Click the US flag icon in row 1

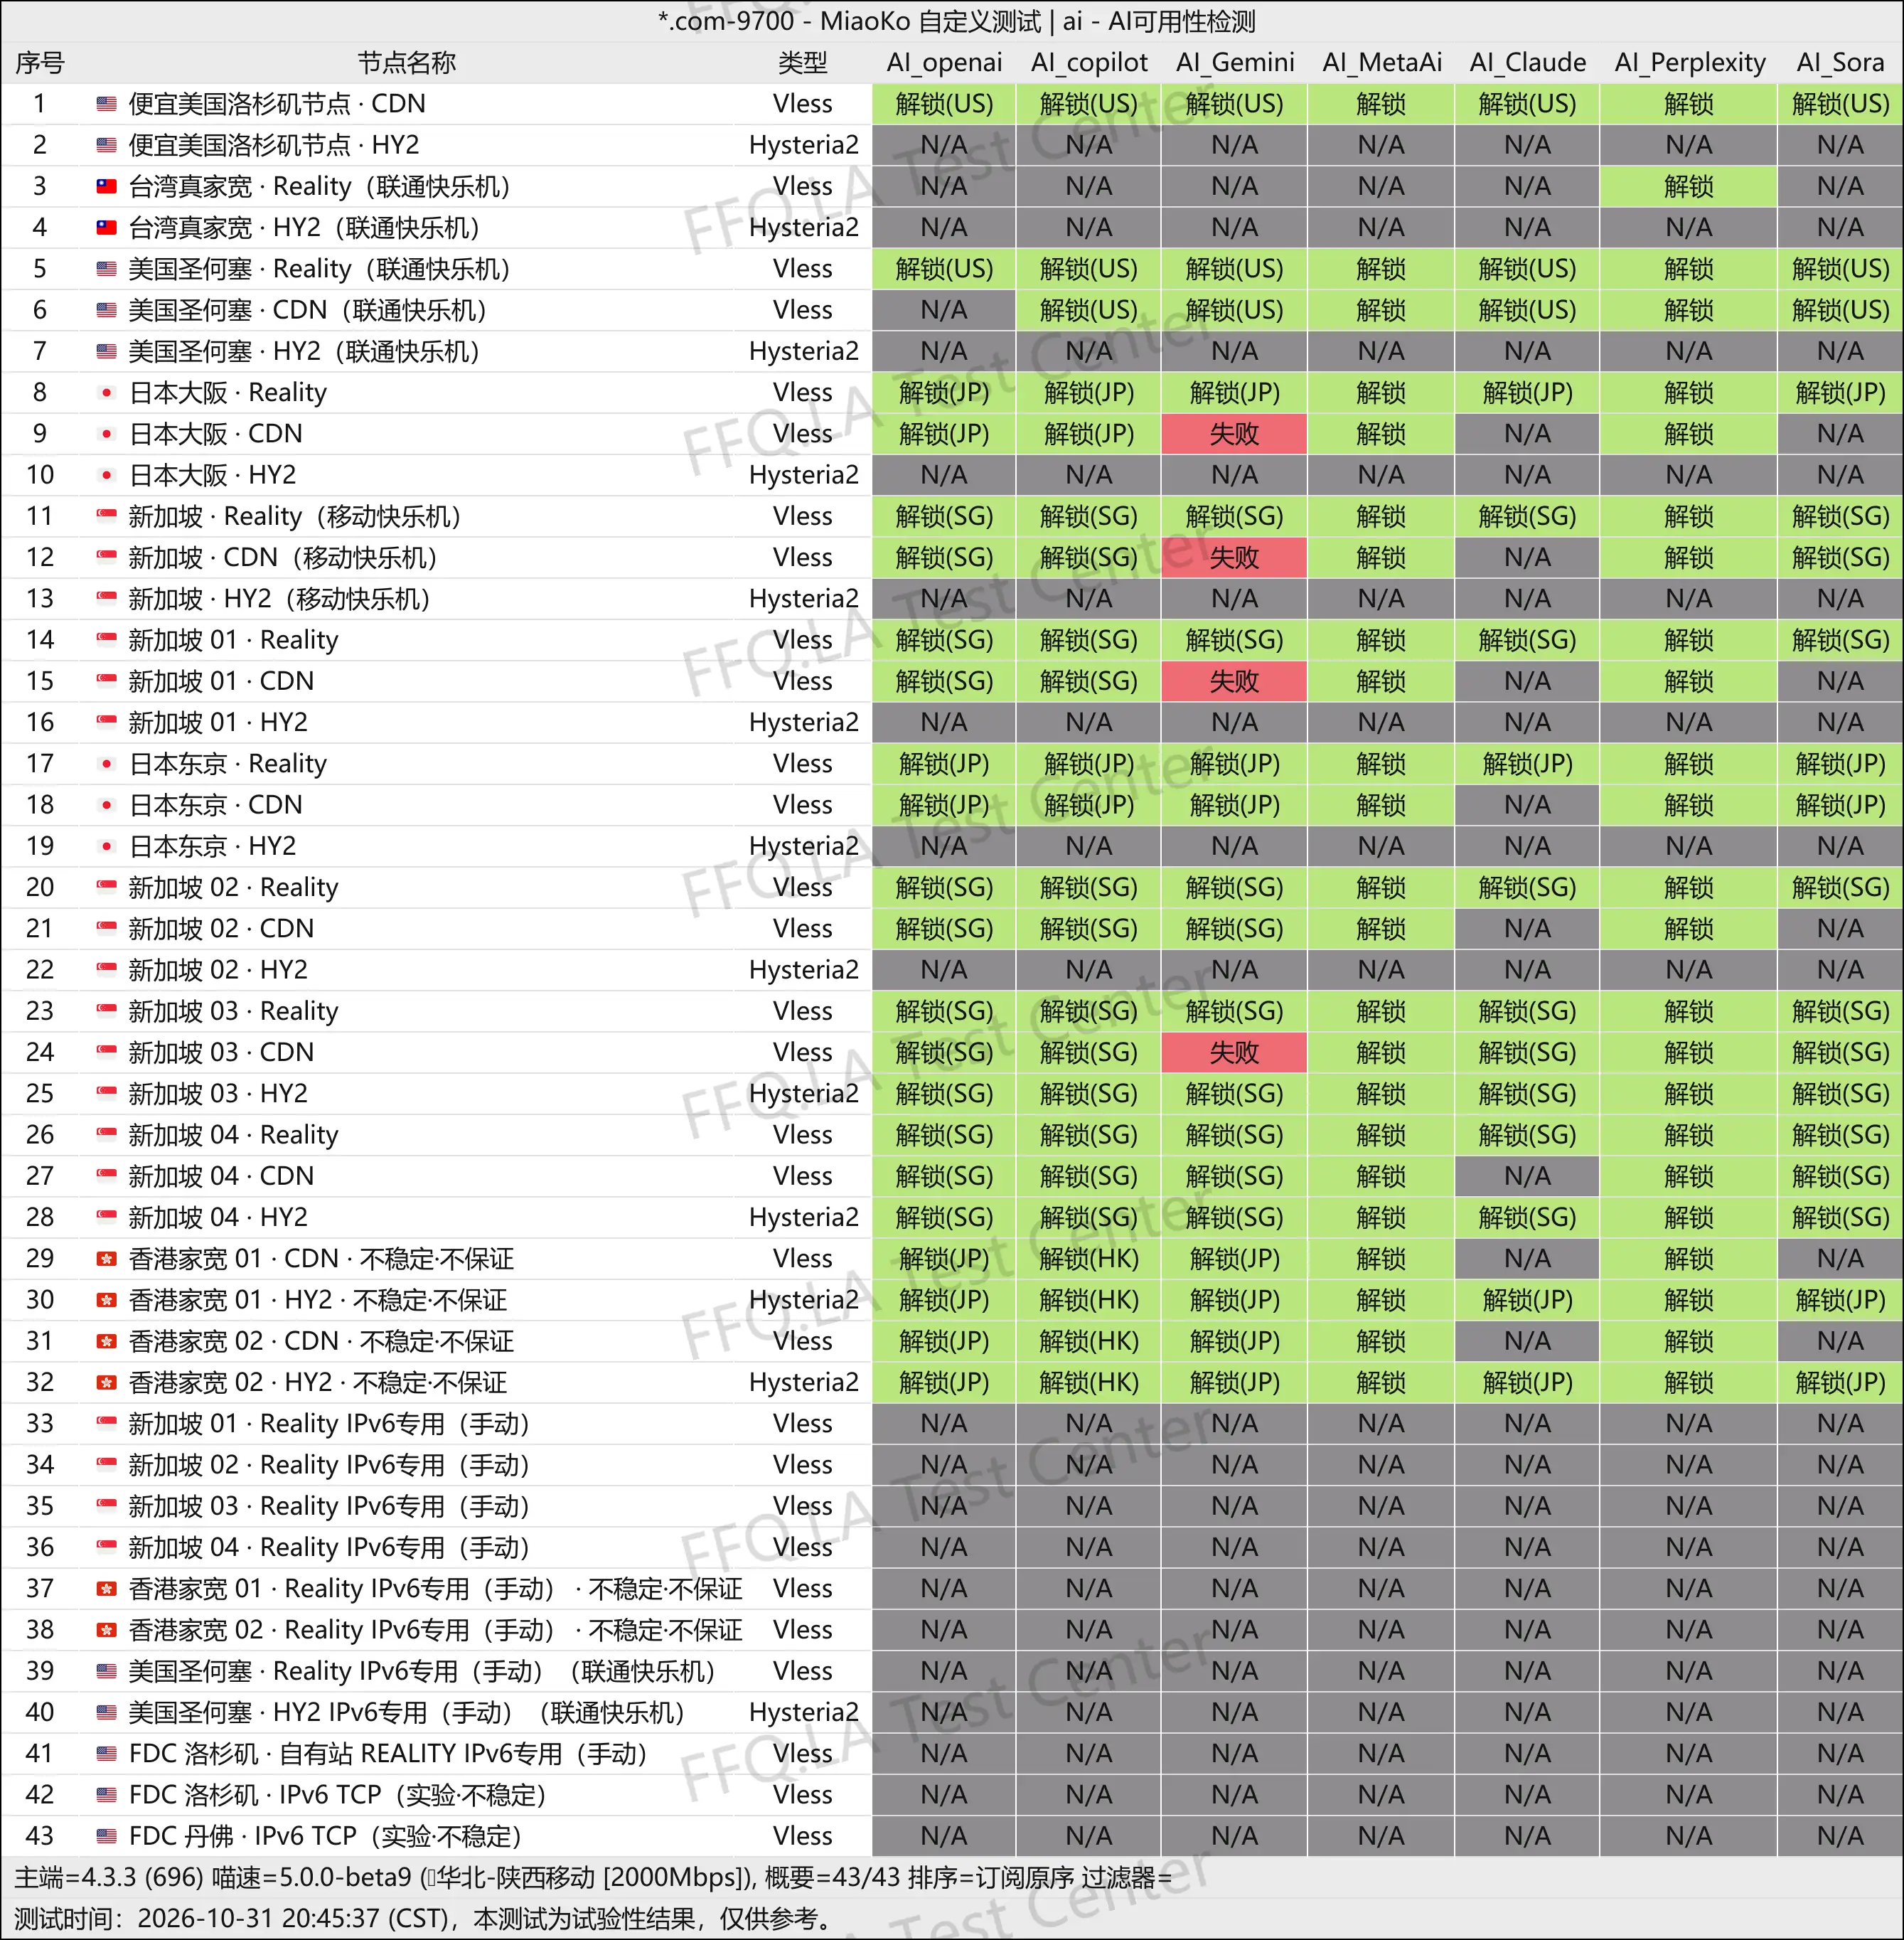tap(106, 104)
